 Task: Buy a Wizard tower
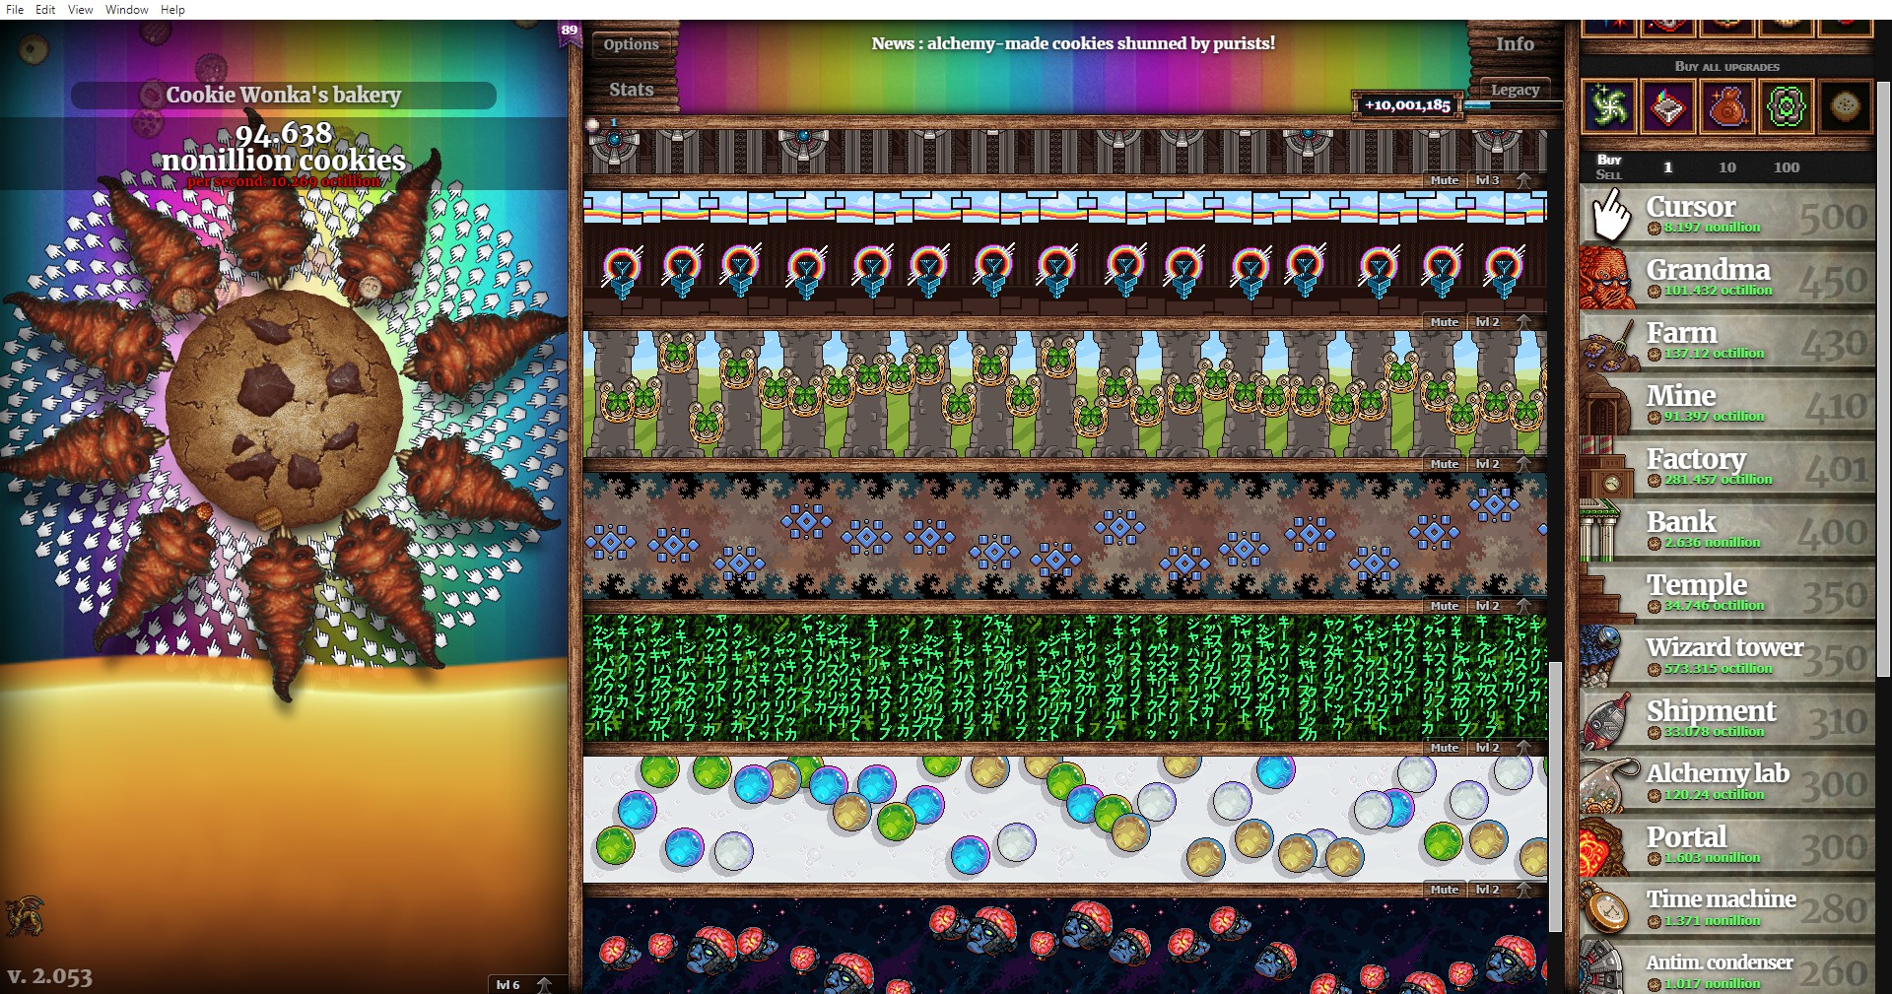(1727, 656)
